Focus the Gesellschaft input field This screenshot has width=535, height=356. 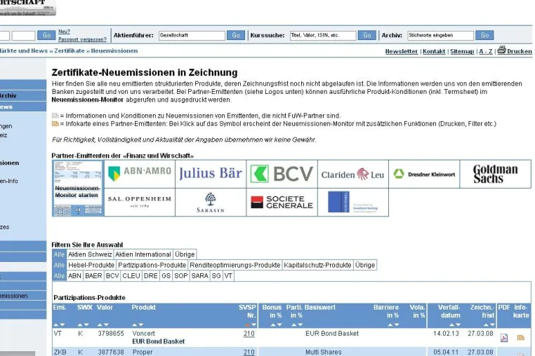coord(192,36)
